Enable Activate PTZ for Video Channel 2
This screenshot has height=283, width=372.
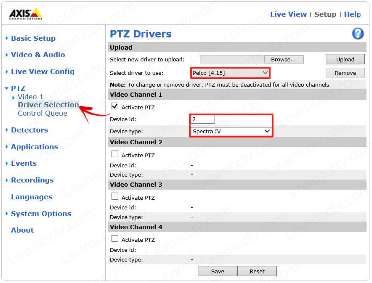[x=115, y=154]
